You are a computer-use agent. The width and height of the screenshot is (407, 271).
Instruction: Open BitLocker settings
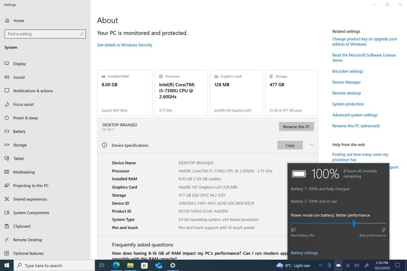point(348,71)
